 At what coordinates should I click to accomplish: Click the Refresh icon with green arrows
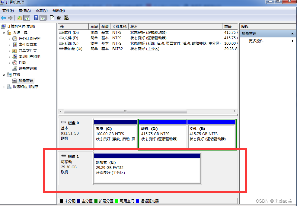[52, 18]
